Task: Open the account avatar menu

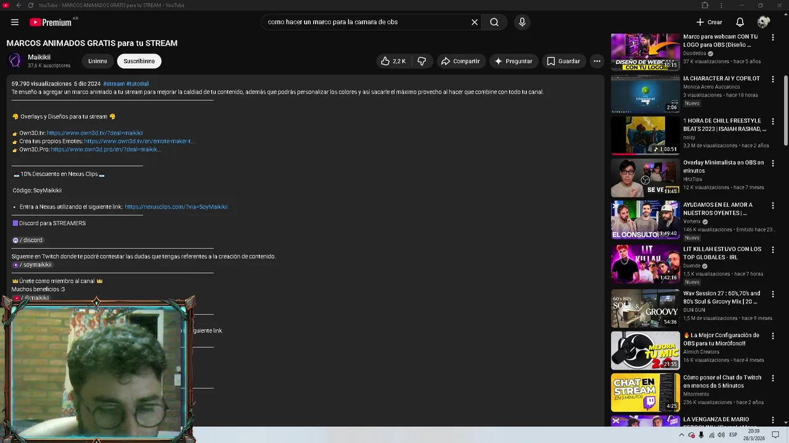Action: tap(764, 22)
